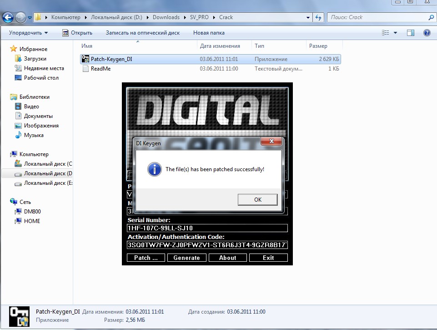Open the recent locations dropdown arrow
The width and height of the screenshot is (437, 330).
coord(30,18)
